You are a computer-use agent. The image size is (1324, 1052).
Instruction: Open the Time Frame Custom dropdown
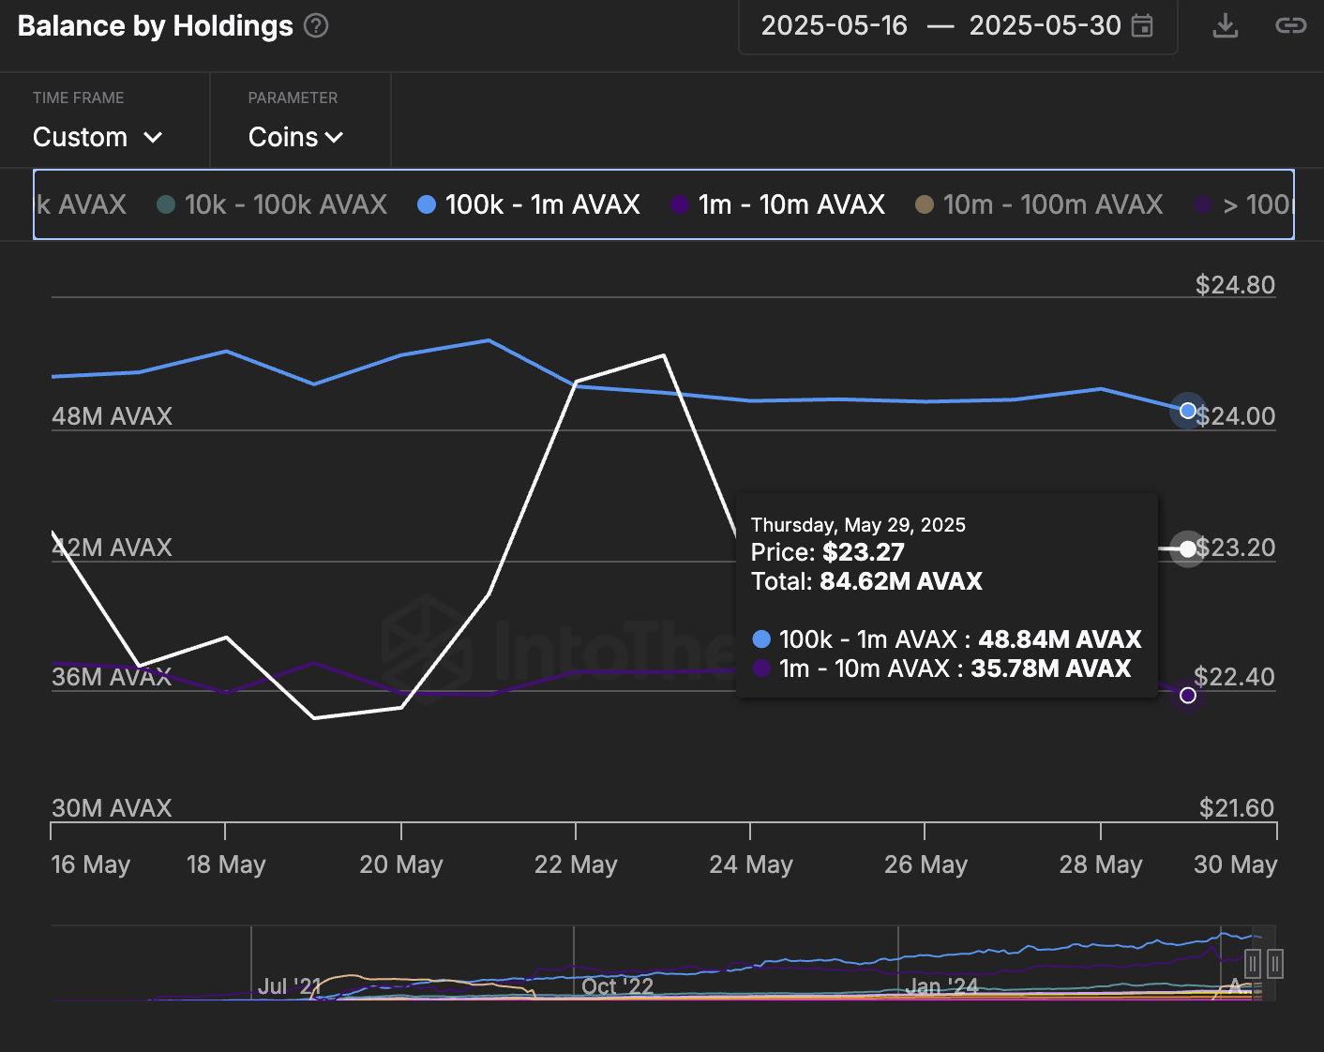[x=98, y=137]
